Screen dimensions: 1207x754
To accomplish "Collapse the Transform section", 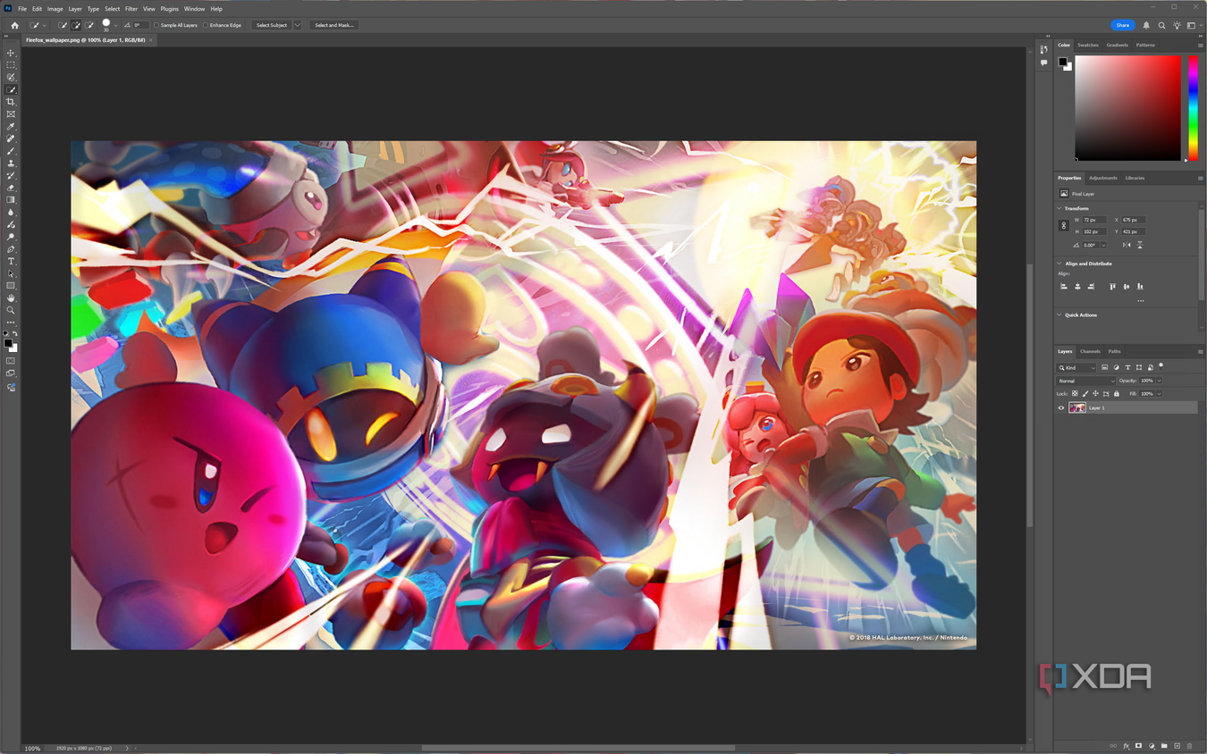I will pos(1059,208).
